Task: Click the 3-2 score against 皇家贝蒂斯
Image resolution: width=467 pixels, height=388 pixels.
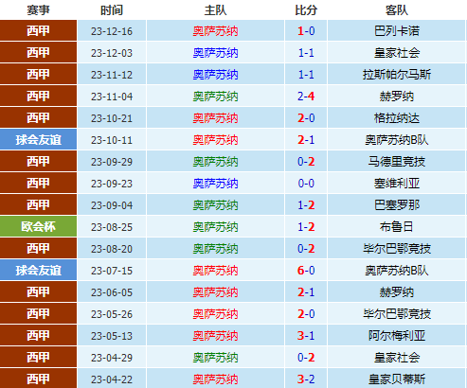Action: point(306,379)
